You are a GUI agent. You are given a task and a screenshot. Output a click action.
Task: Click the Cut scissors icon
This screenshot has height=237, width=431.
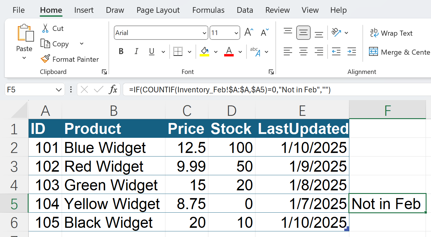45,29
